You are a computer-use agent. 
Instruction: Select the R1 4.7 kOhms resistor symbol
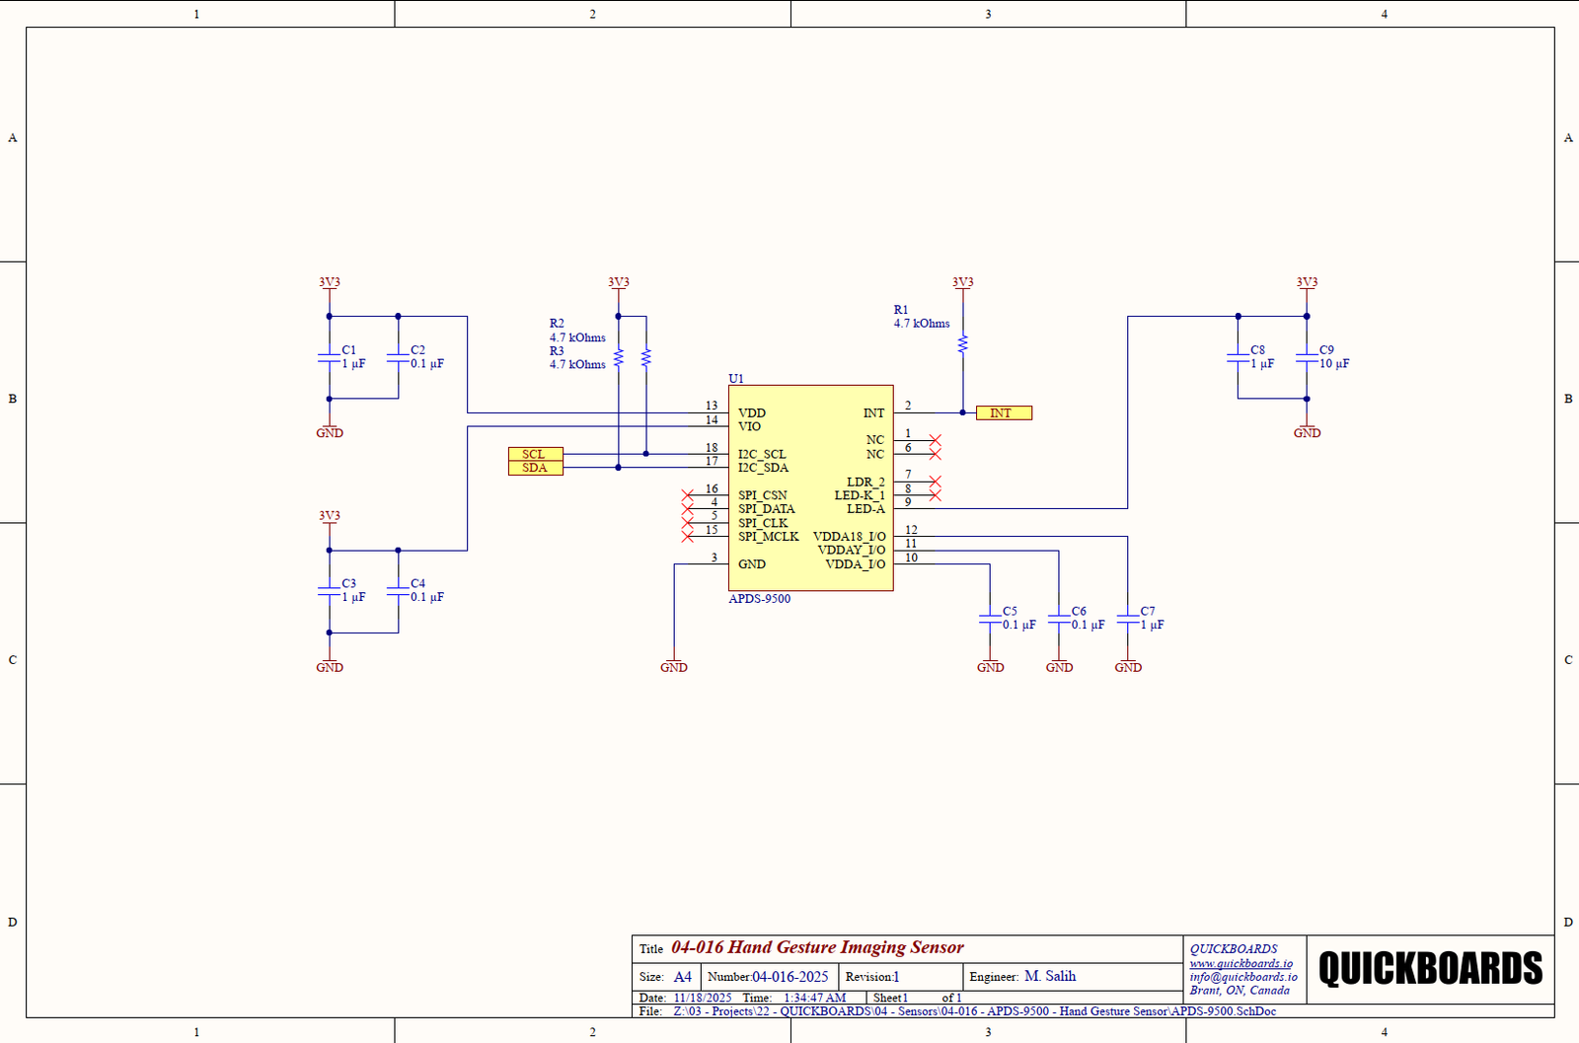click(x=962, y=343)
